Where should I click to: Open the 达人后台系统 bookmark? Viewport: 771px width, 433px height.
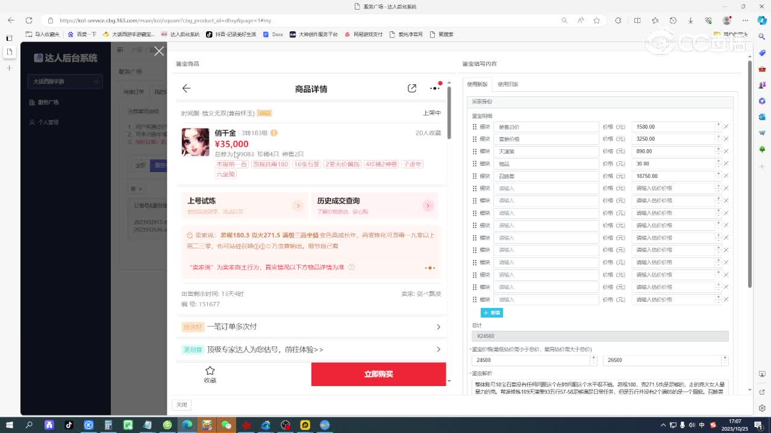pyautogui.click(x=180, y=34)
